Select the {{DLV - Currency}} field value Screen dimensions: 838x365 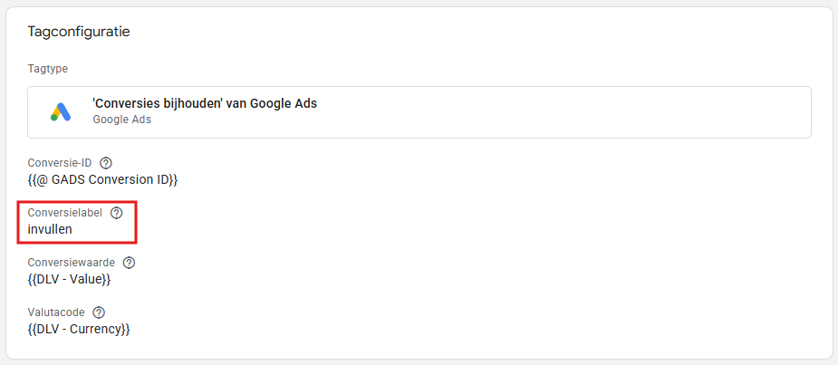[79, 329]
